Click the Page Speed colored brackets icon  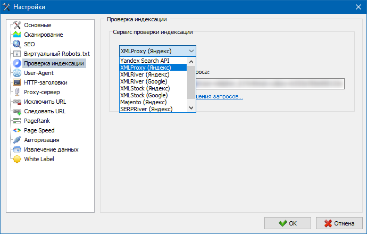(x=17, y=130)
